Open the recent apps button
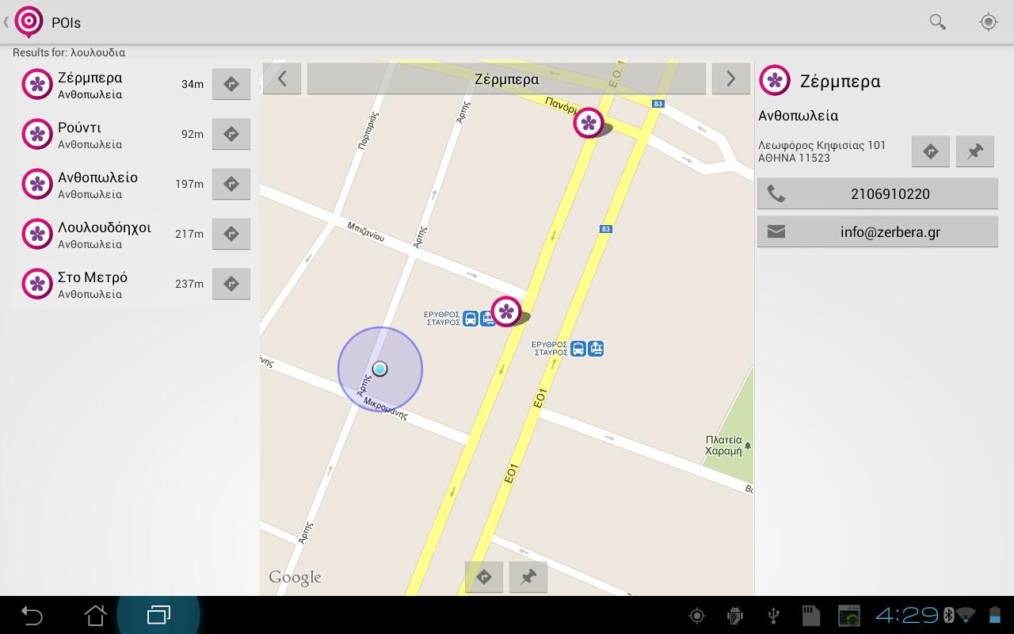The height and width of the screenshot is (634, 1014). click(158, 615)
